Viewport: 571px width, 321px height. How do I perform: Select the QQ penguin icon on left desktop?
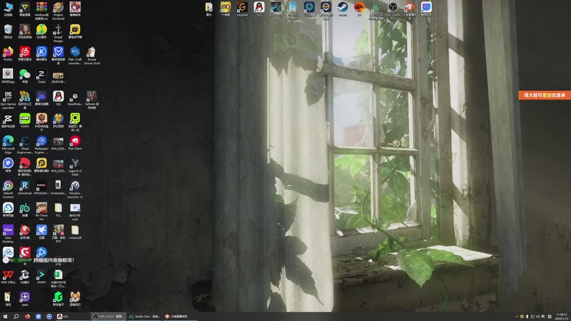click(x=59, y=98)
